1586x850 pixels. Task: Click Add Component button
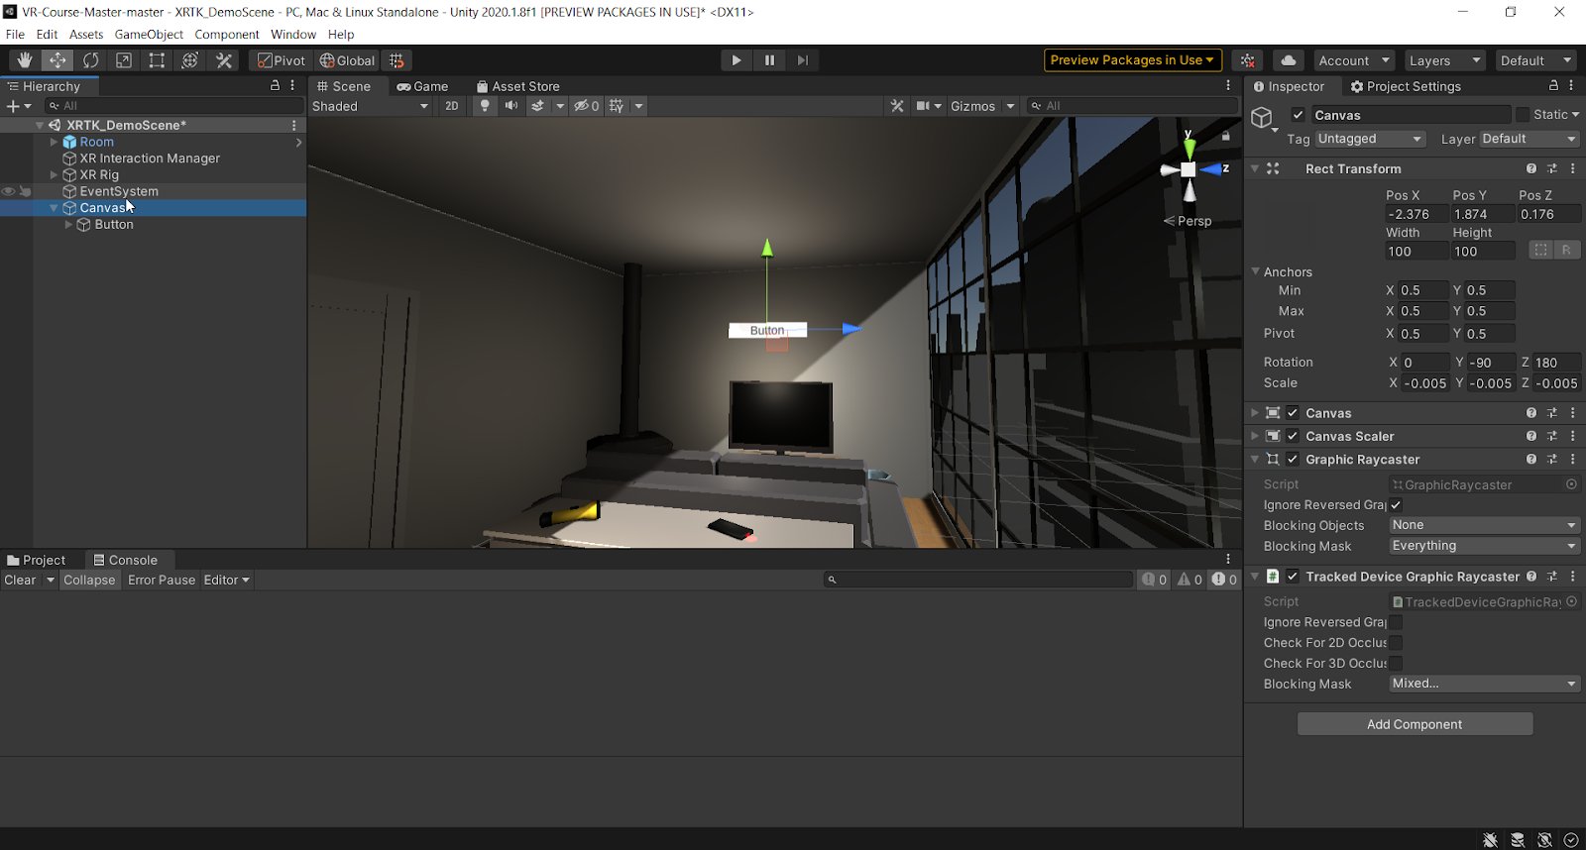point(1415,724)
